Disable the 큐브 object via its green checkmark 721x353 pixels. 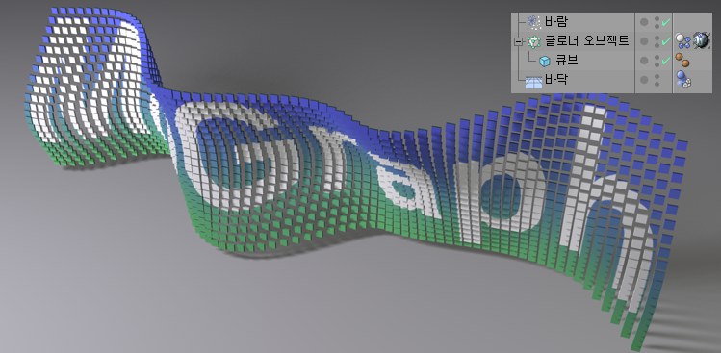point(666,61)
